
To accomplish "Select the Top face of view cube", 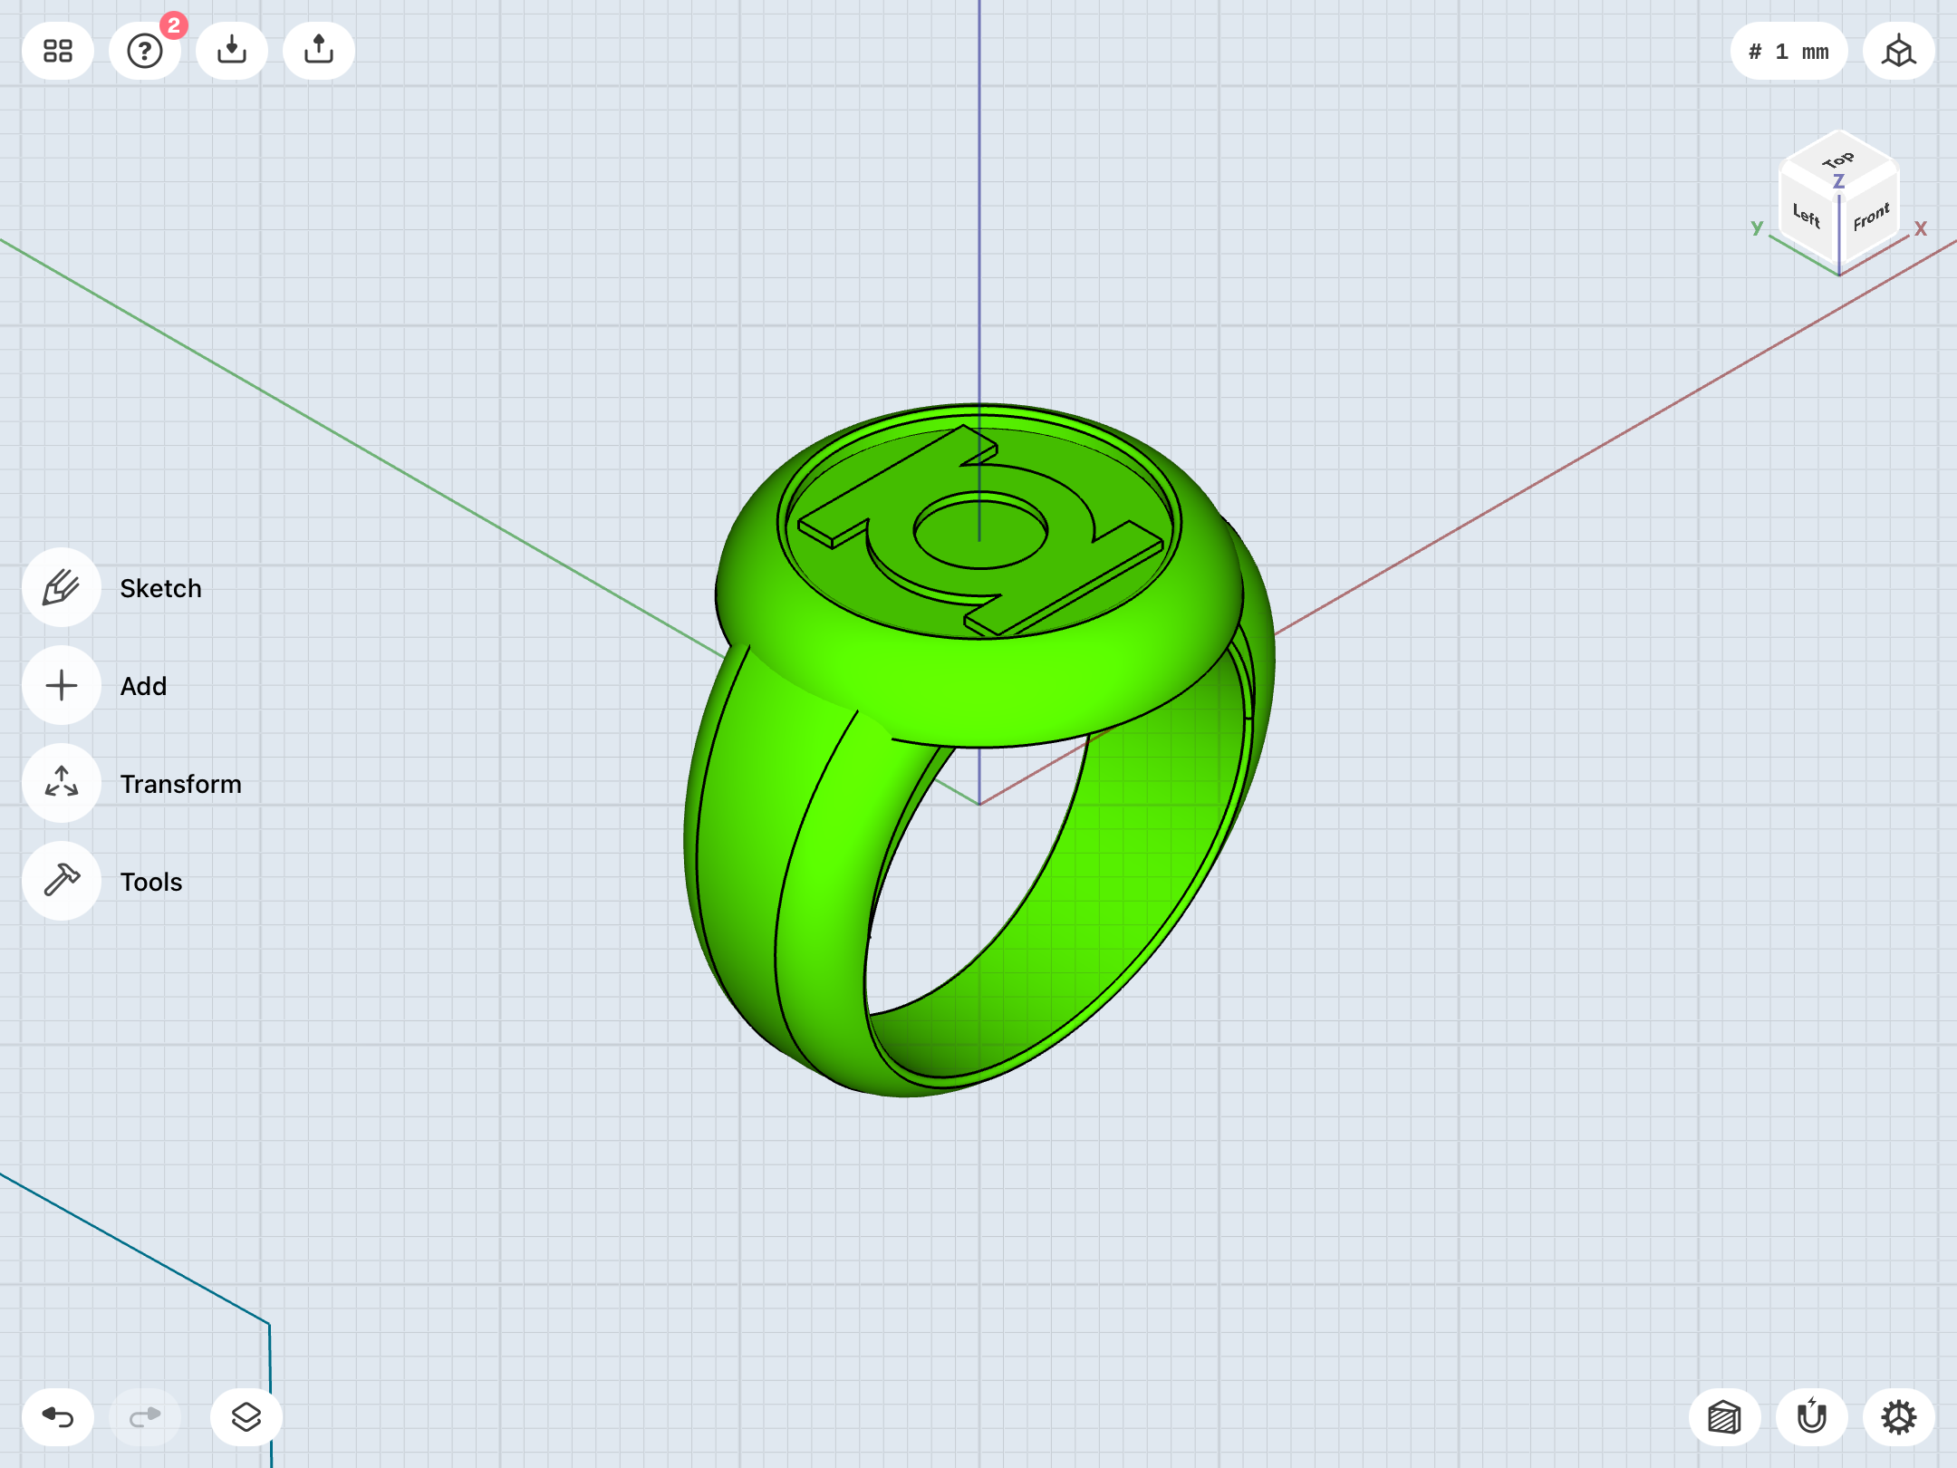I will (x=1838, y=161).
